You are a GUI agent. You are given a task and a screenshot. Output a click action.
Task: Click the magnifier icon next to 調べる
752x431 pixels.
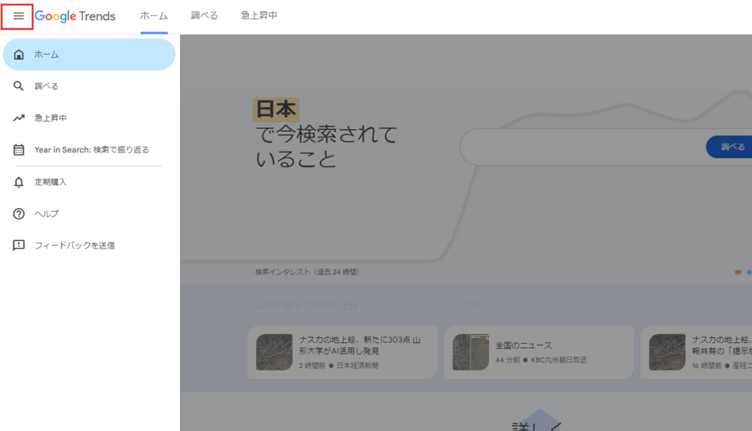coord(18,86)
